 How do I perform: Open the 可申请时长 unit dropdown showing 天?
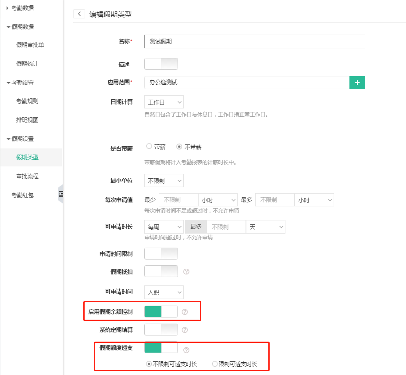[266, 227]
